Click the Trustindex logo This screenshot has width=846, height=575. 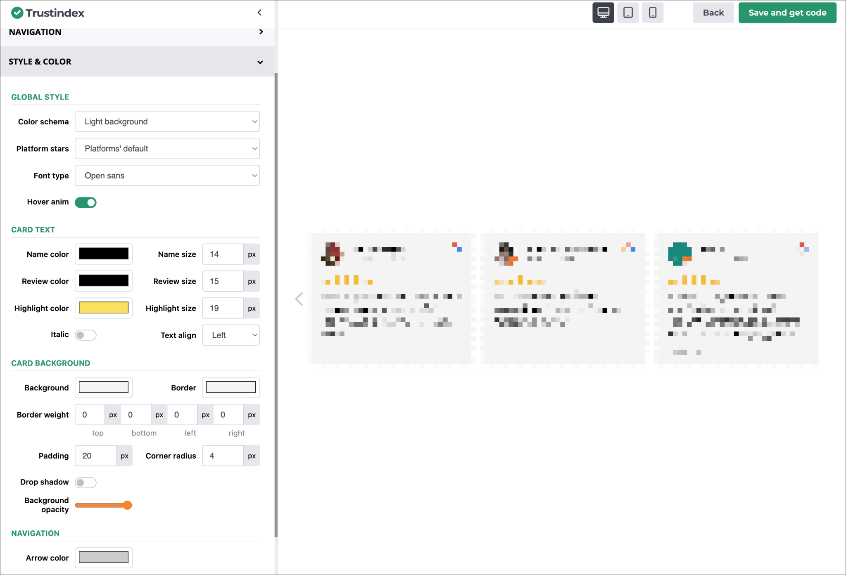[x=48, y=13]
